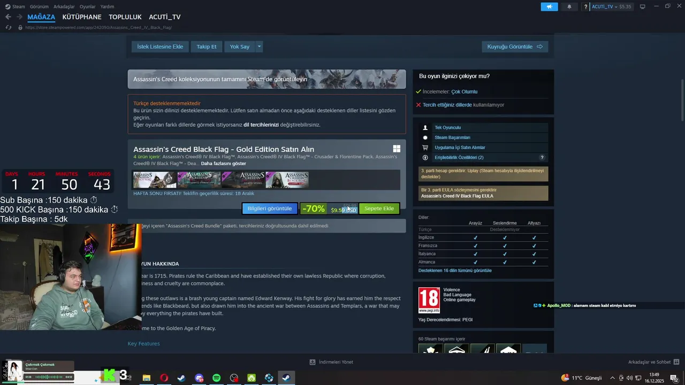The width and height of the screenshot is (685, 385).
Task: Open the Oyunlar menu
Action: click(x=87, y=6)
